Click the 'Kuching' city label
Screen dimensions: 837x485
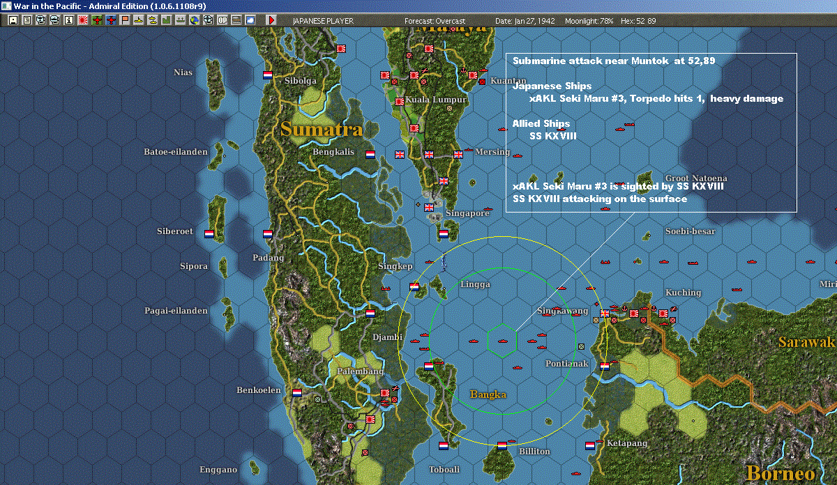(x=683, y=293)
